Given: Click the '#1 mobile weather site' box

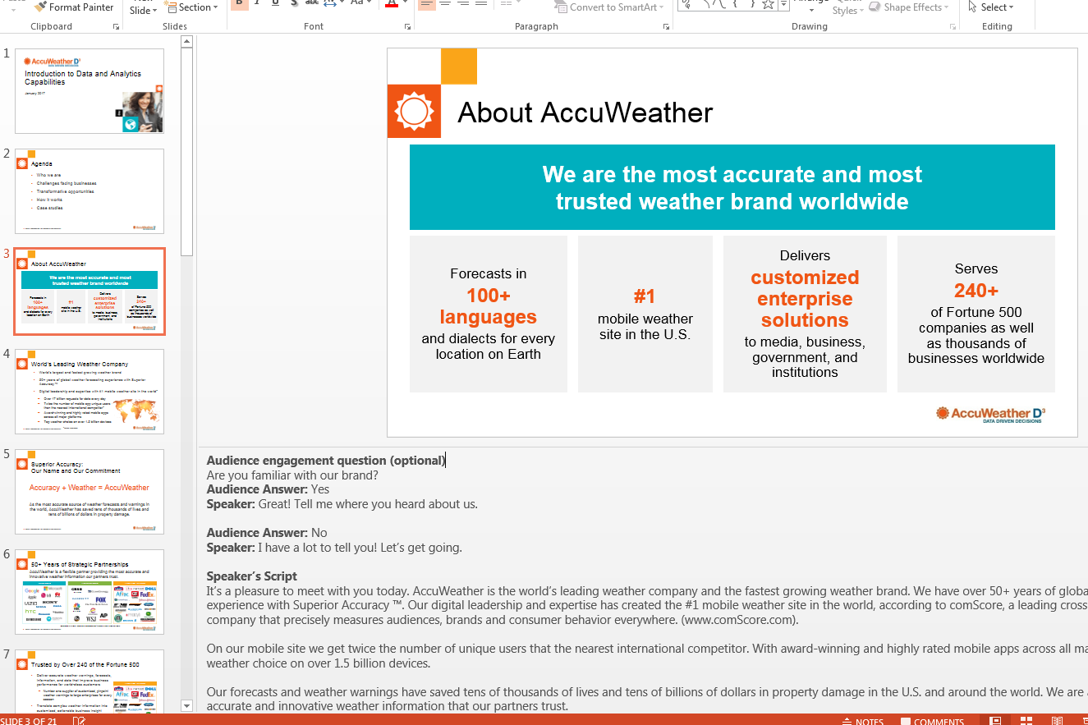Looking at the screenshot, I should click(x=645, y=314).
